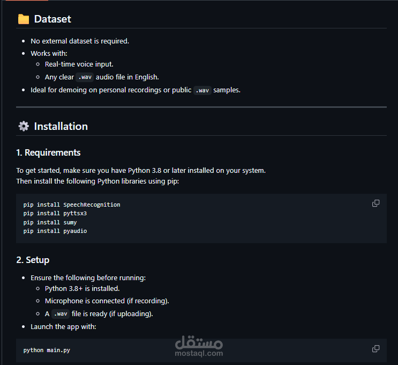Click 'Microphone is connected (if recording).' bullet

click(107, 301)
